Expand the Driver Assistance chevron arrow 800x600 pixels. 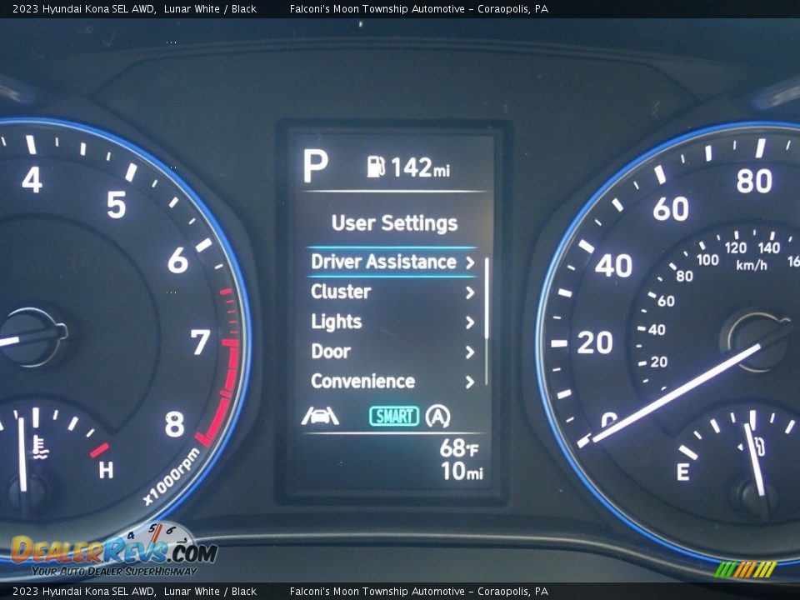click(x=470, y=262)
